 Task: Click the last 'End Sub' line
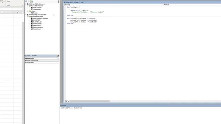(x=70, y=24)
